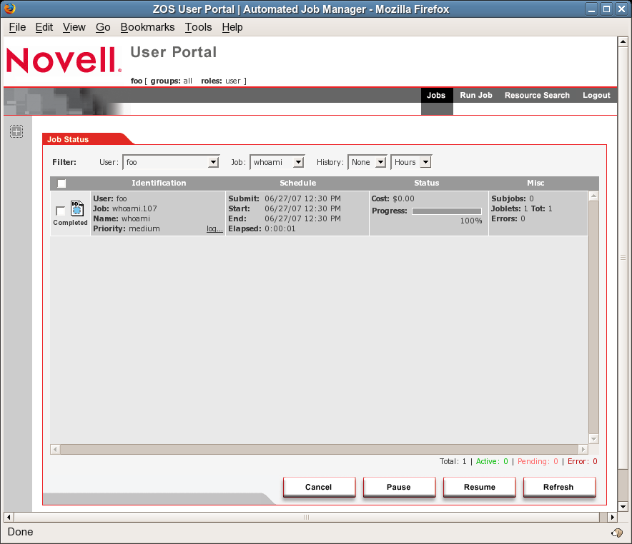This screenshot has height=544, width=632.
Task: Click the Completed status label
Action: 70,223
